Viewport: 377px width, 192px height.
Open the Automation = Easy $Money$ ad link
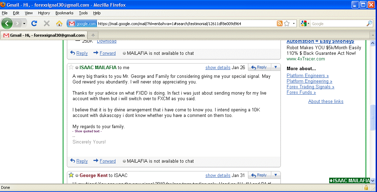pos(320,42)
